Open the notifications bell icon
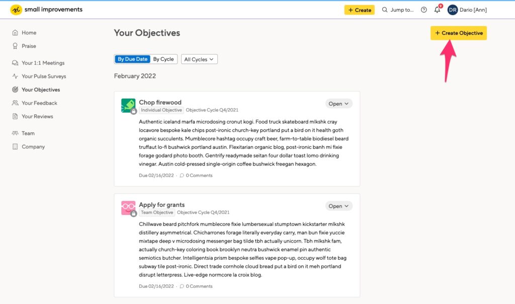Screen dimensions: 515x304 (437, 10)
